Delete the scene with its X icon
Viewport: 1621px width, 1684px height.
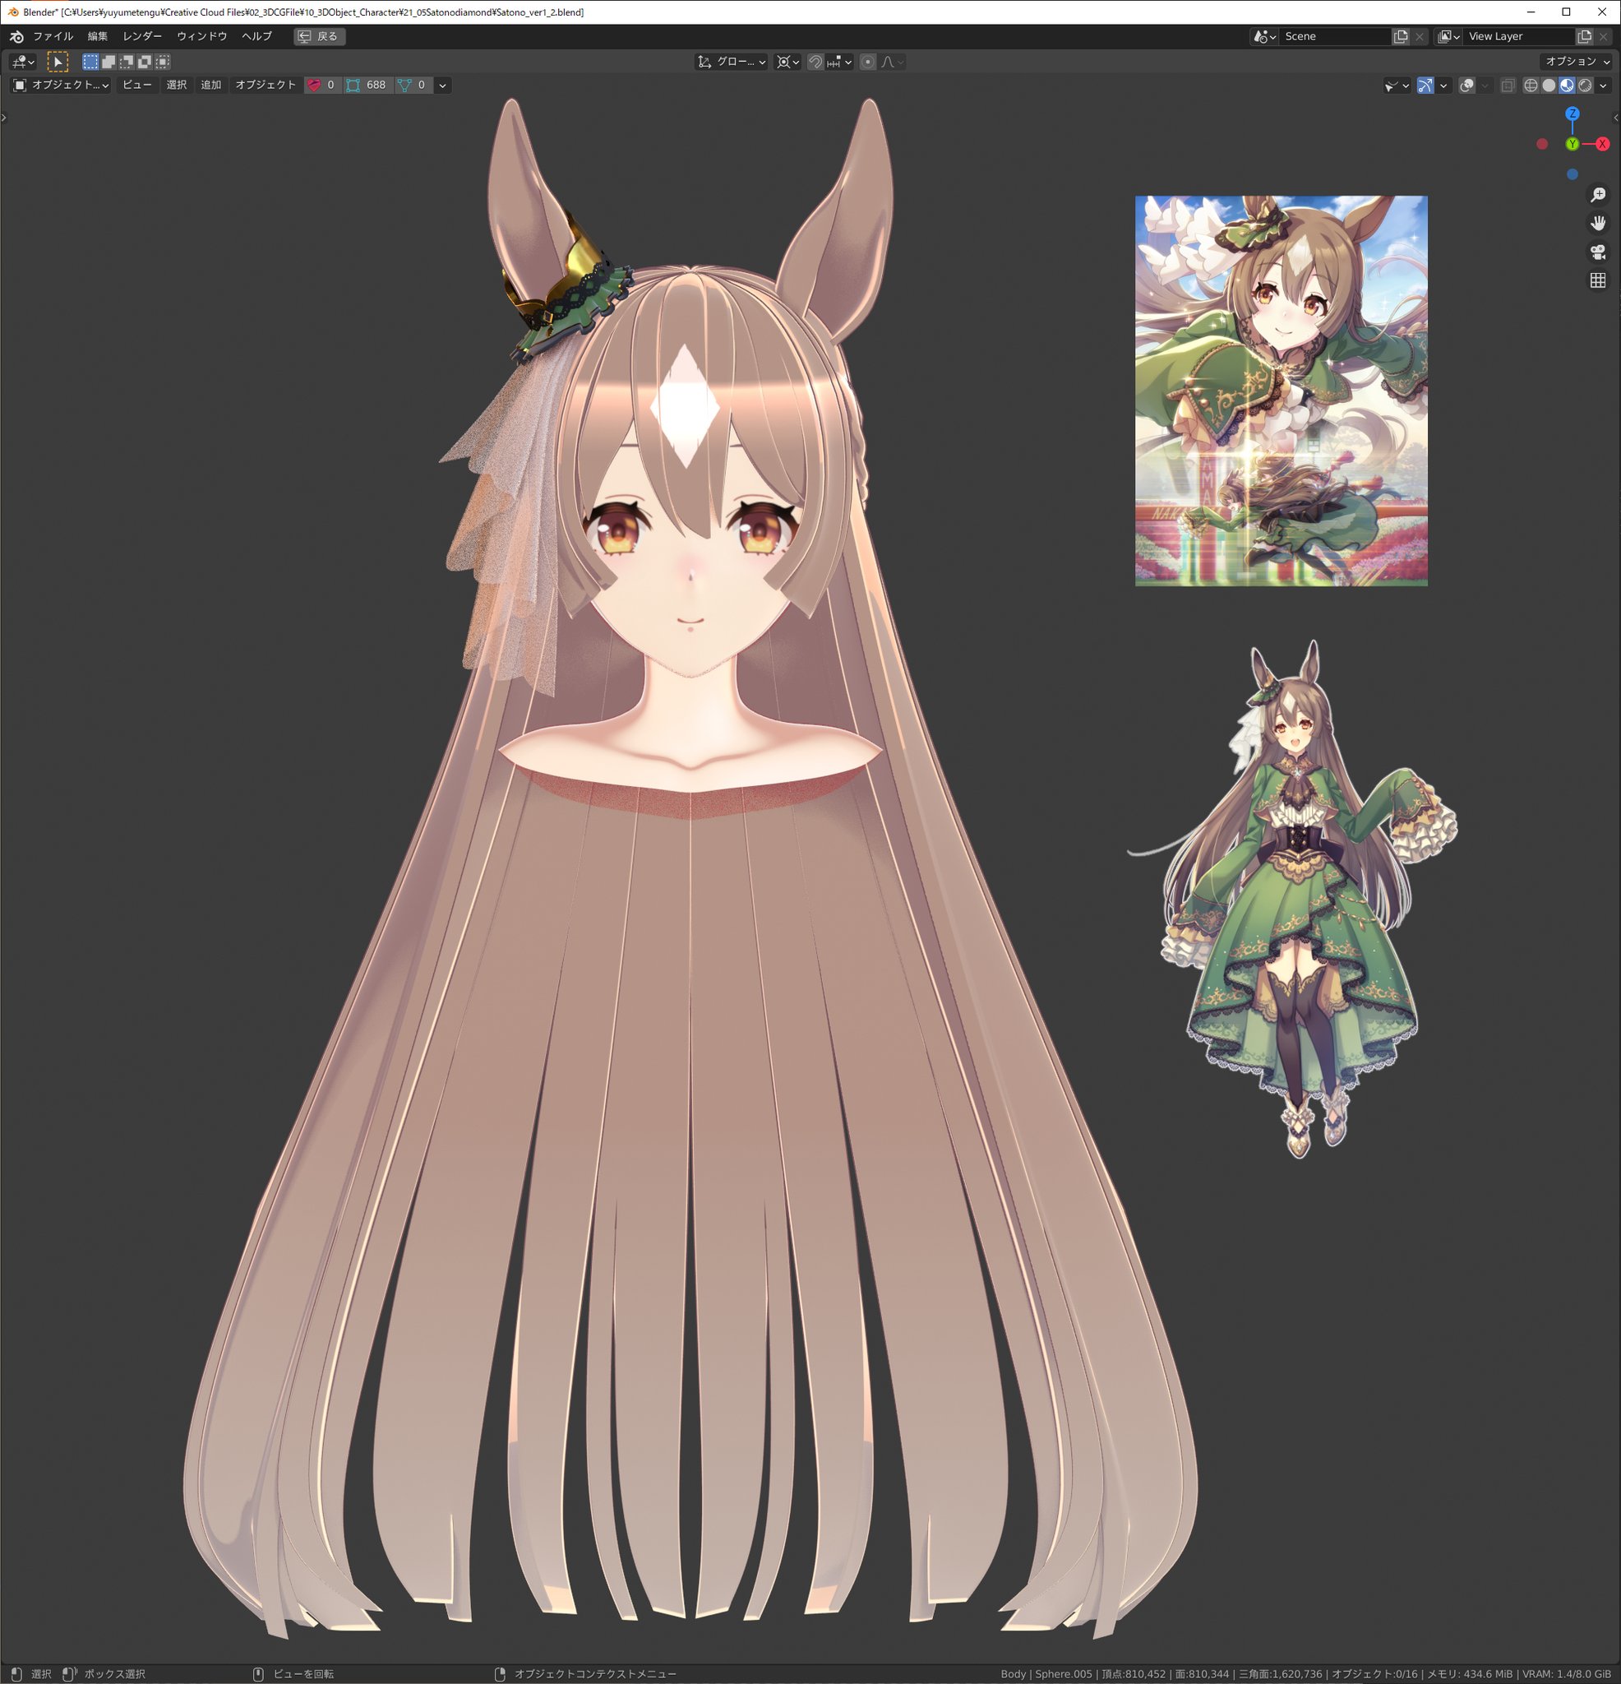(x=1419, y=36)
